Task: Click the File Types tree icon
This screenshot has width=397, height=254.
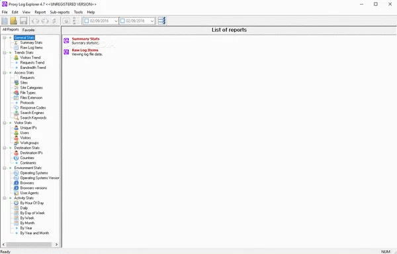Action: tap(16, 93)
